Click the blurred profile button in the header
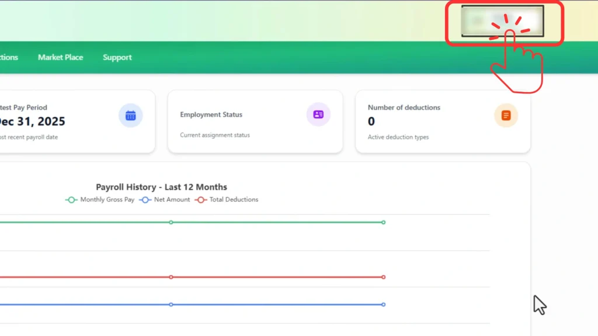The width and height of the screenshot is (598, 336). pos(503,21)
